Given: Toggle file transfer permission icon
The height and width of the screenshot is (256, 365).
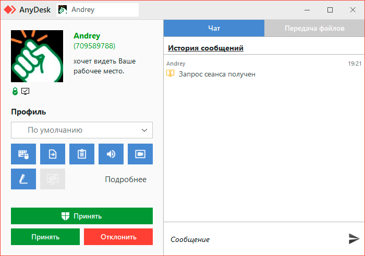Looking at the screenshot, I should [53, 154].
